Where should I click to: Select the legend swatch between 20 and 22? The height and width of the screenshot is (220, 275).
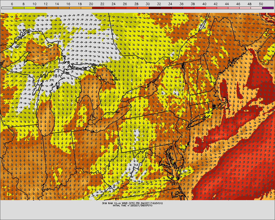pyautogui.click(x=98, y=8)
